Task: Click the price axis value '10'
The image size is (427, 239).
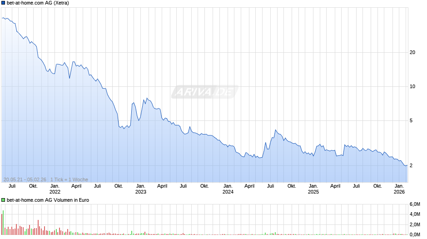Action: (412, 86)
